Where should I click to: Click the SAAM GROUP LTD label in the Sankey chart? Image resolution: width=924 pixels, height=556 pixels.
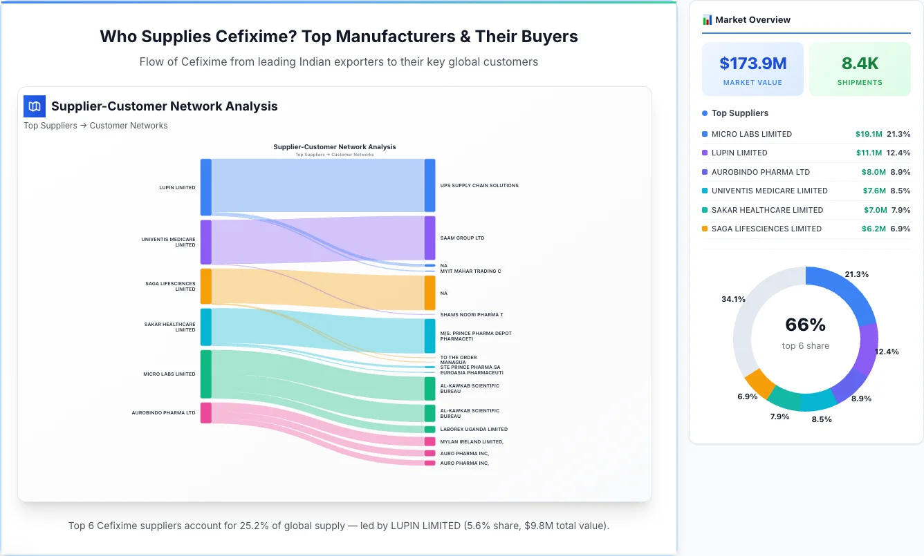(x=462, y=238)
